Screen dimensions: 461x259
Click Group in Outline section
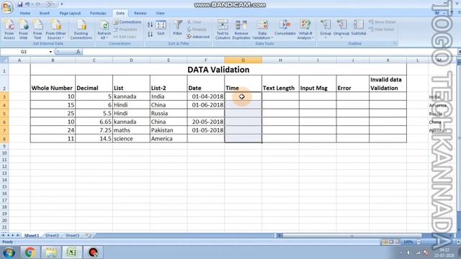[326, 29]
